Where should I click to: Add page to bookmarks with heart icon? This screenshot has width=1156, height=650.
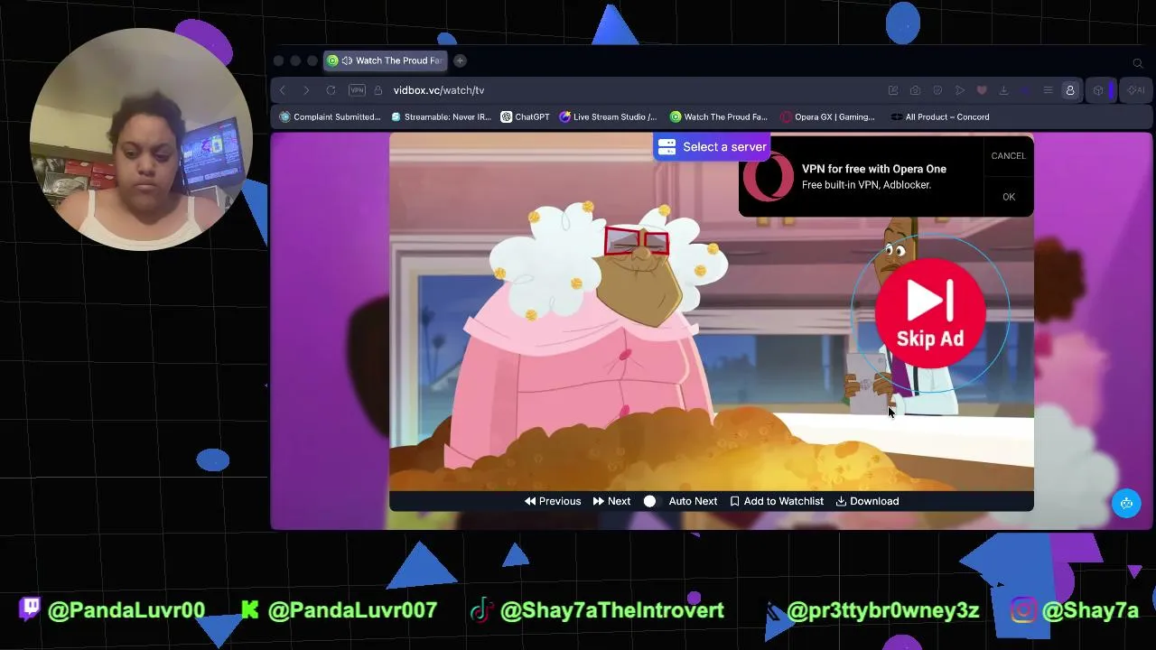click(981, 90)
